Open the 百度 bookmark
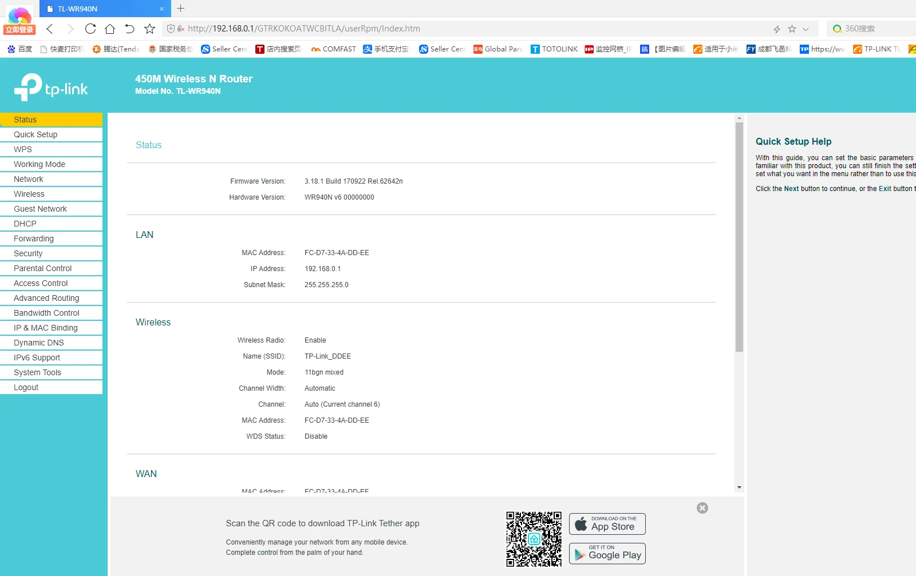 (x=20, y=49)
